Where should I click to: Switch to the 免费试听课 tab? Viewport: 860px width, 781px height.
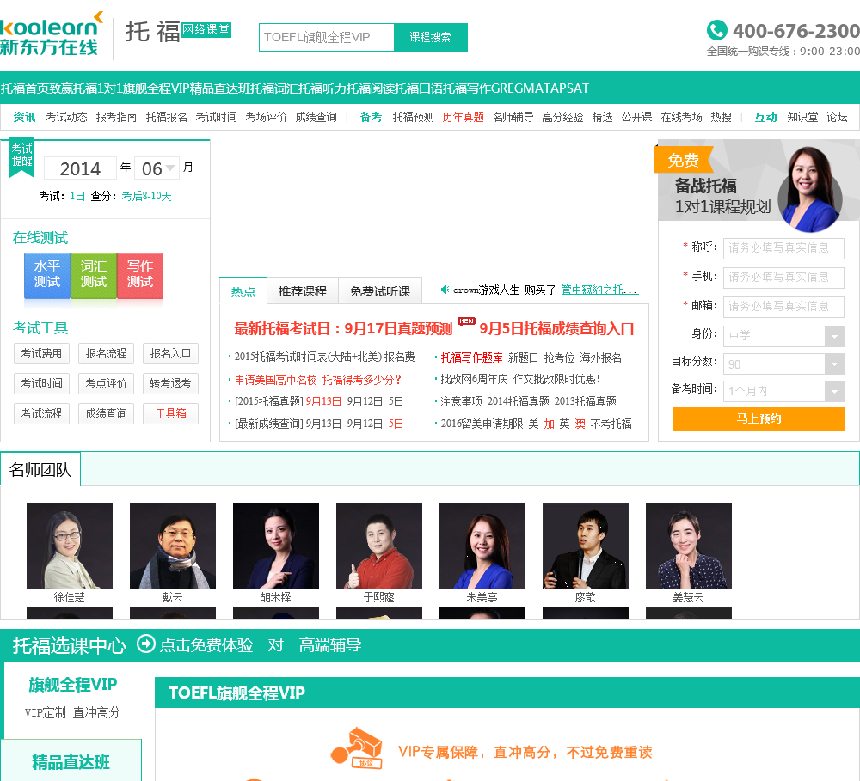pos(380,291)
